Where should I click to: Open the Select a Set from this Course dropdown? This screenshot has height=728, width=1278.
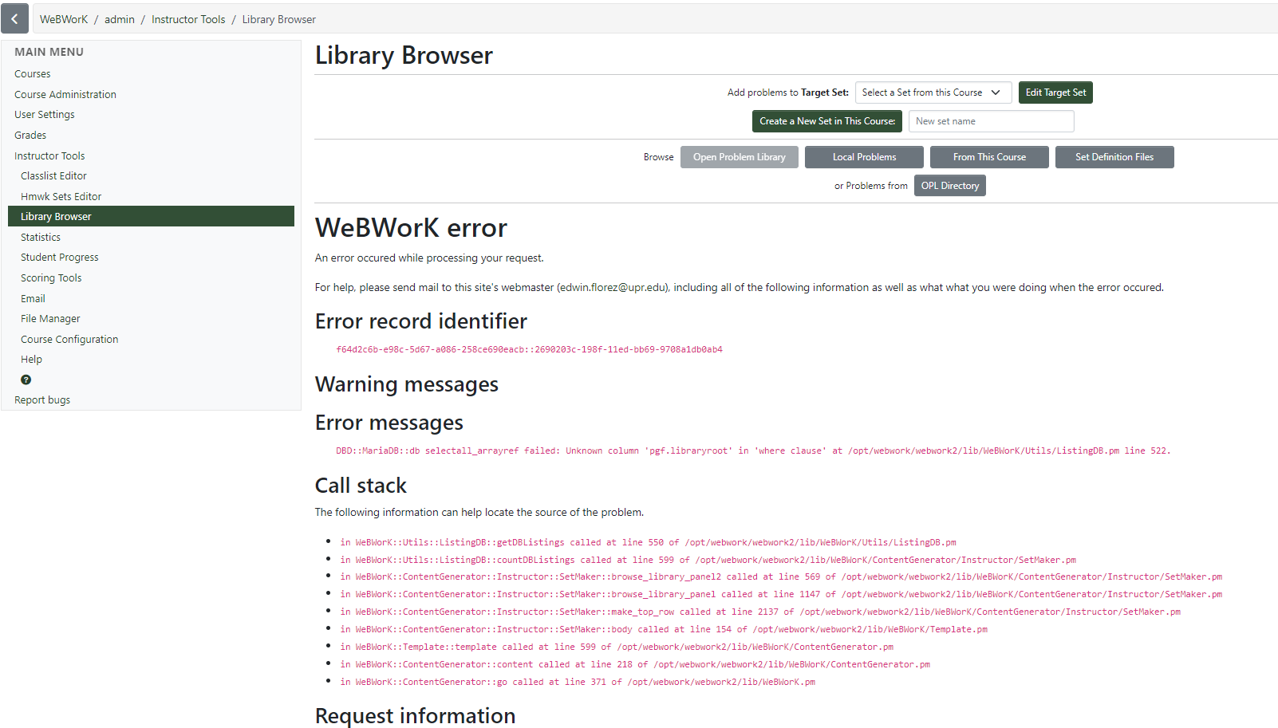coord(933,92)
